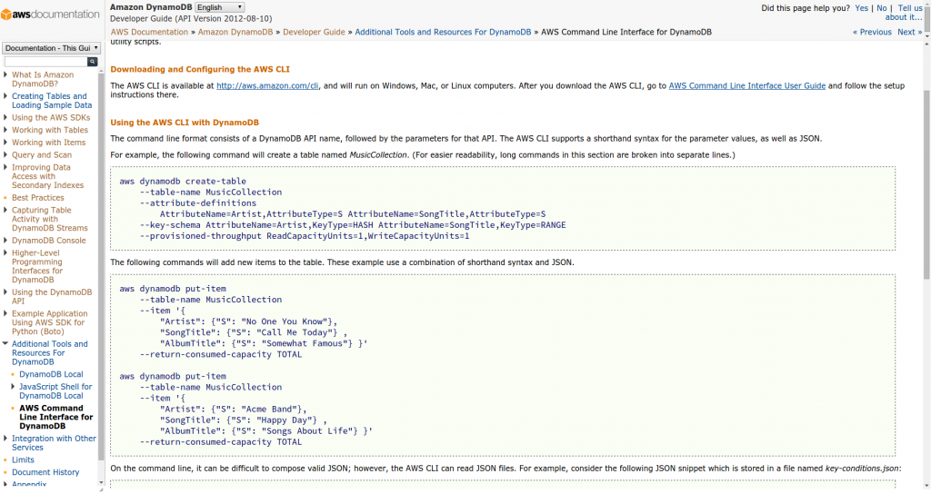Click the AWS documentation logo
The width and height of the screenshot is (931, 494).
coord(51,15)
